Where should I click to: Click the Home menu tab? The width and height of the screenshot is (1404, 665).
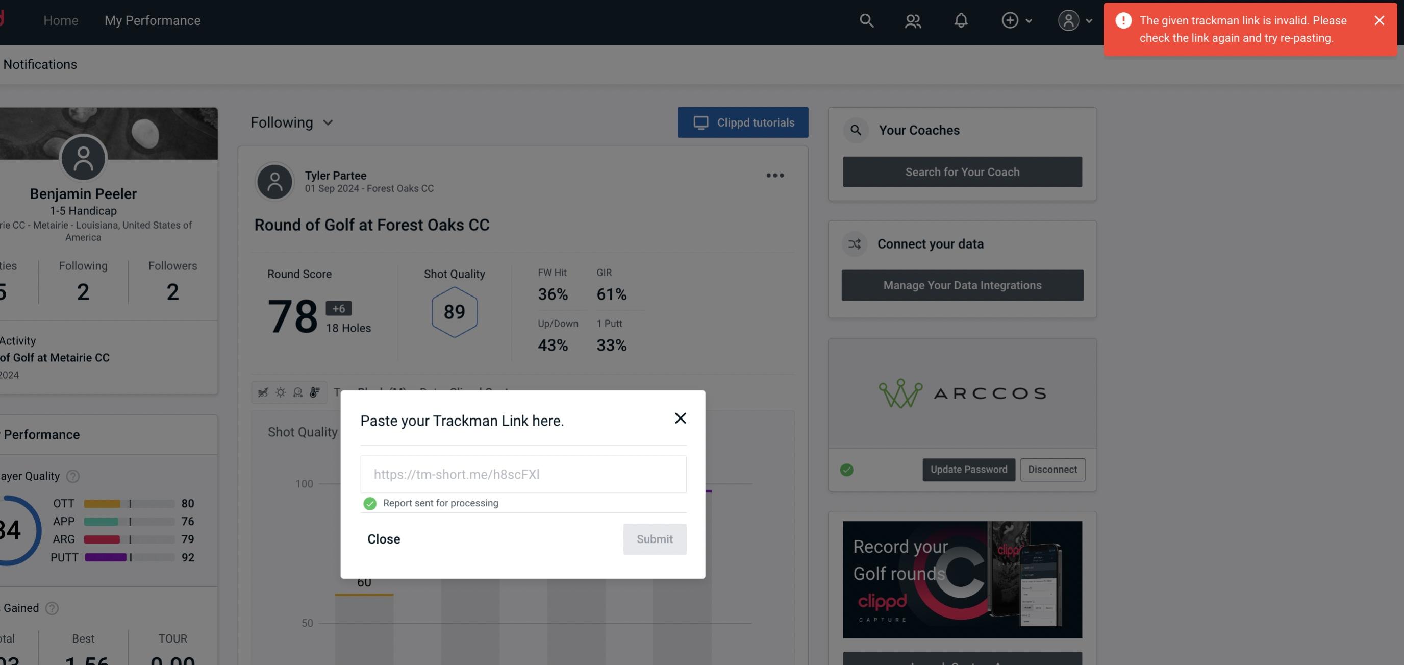(61, 20)
